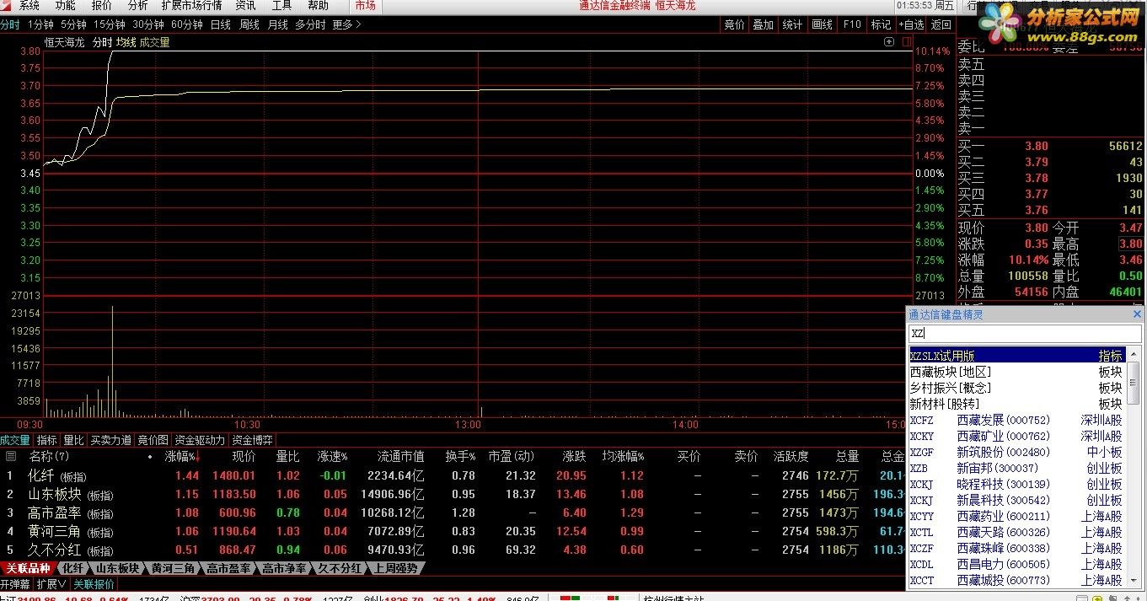
Task: Open the 工具 menu
Action: (x=281, y=6)
